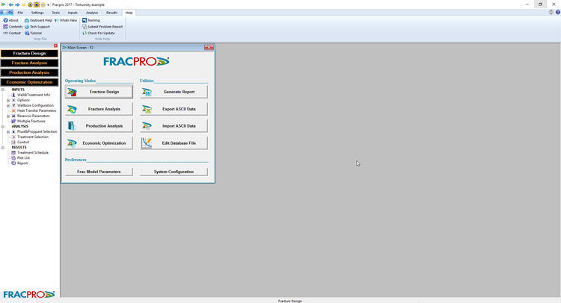Click Fracture Design button in Main Screen

(99, 92)
